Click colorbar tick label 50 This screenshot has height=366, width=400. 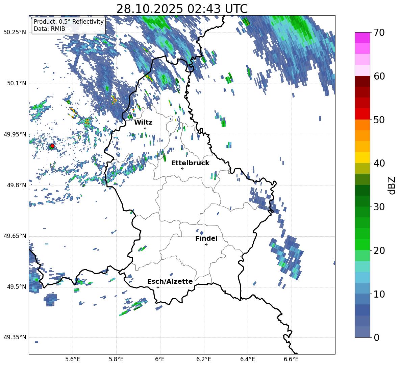click(379, 120)
